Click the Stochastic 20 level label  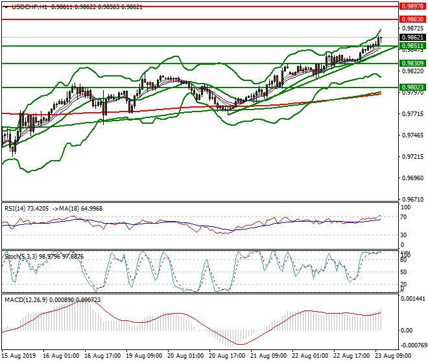pyautogui.click(x=403, y=285)
